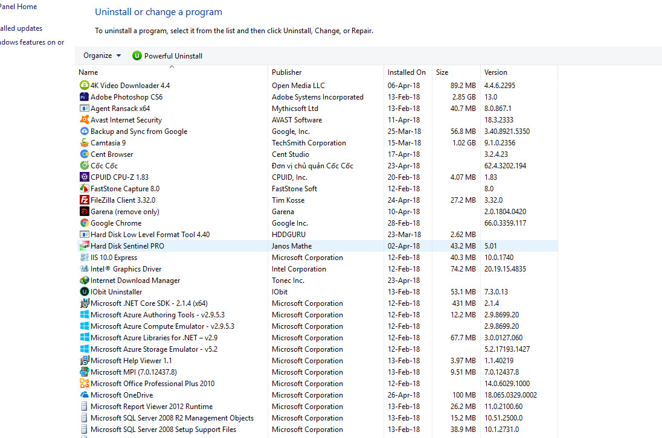Select Microsoft Azure Storage Emulator row
Image resolution: width=662 pixels, height=438 pixels.
pos(317,349)
